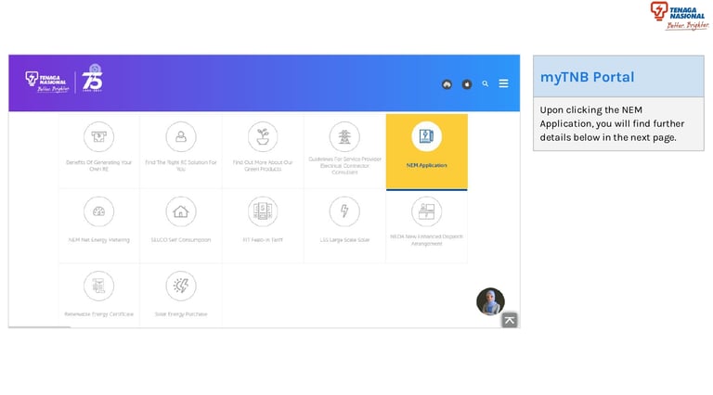Click the first round icon left of search
Image resolution: width=713 pixels, height=395 pixels.
pos(447,84)
